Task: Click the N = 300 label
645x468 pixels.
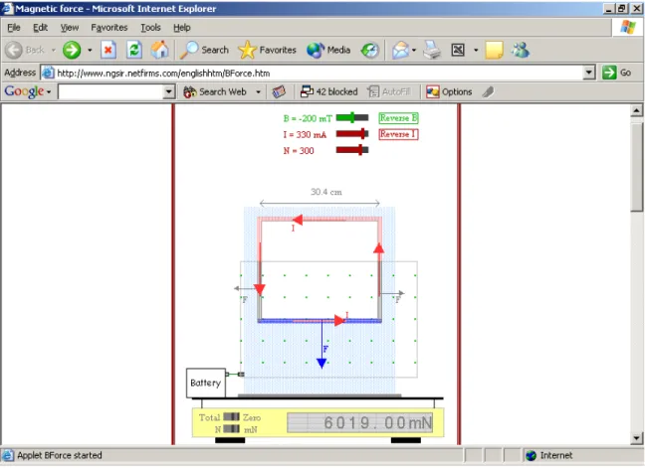Action: tap(299, 151)
